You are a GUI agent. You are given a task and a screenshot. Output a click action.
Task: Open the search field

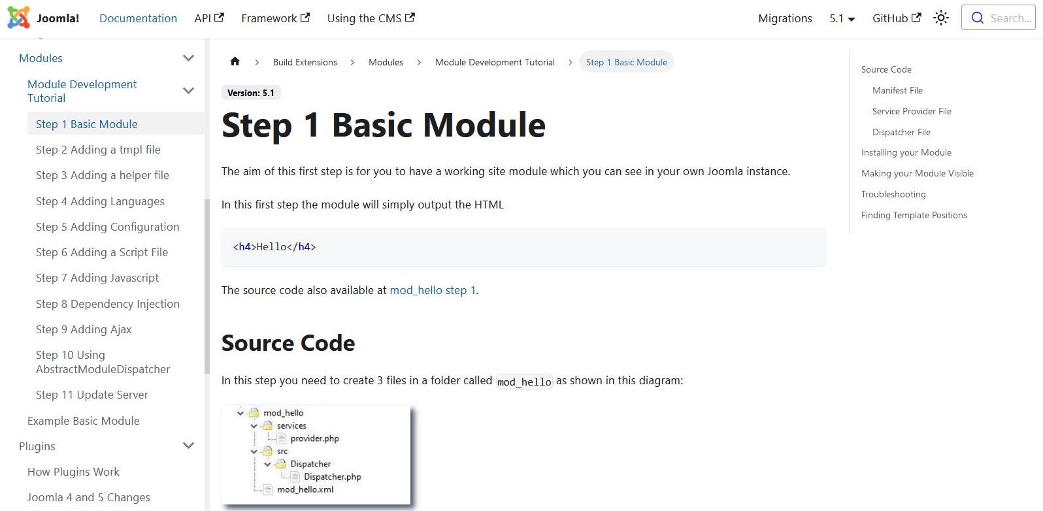point(998,18)
